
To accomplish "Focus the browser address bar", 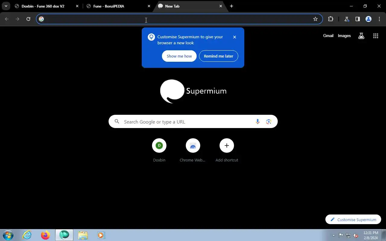I will pyautogui.click(x=179, y=19).
